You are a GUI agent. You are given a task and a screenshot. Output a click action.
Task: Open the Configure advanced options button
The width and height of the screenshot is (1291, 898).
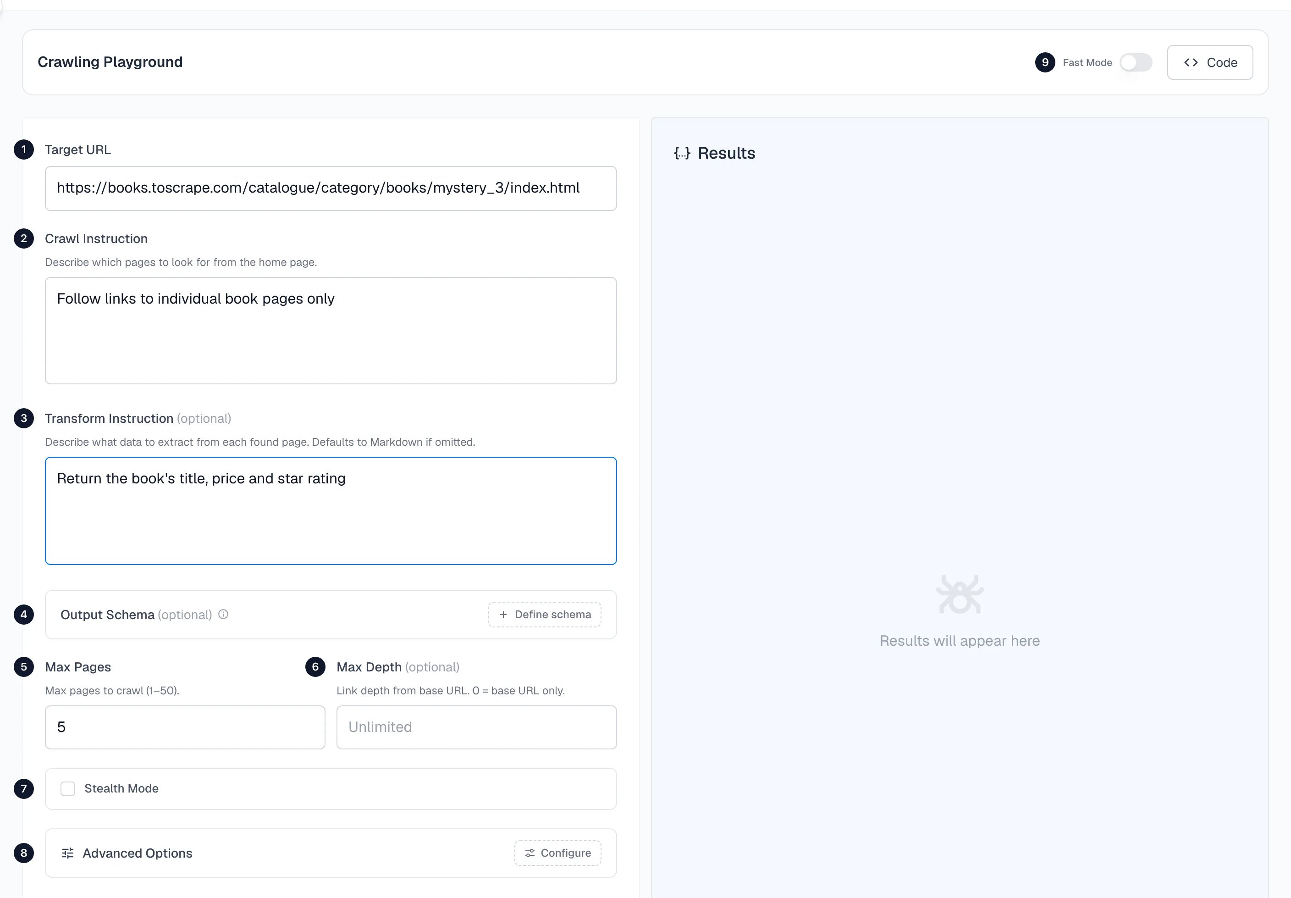tap(557, 853)
